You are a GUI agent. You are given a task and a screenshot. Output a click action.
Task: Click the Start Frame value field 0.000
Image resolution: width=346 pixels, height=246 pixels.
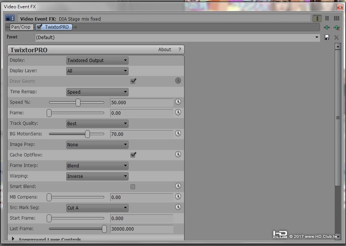[x=142, y=219]
